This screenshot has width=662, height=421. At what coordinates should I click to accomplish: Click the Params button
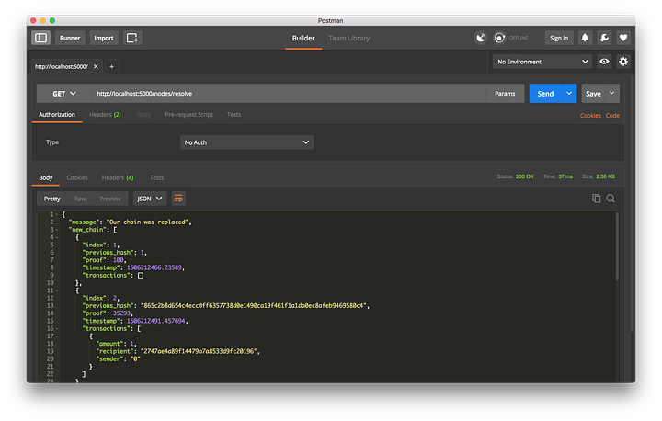click(x=505, y=94)
